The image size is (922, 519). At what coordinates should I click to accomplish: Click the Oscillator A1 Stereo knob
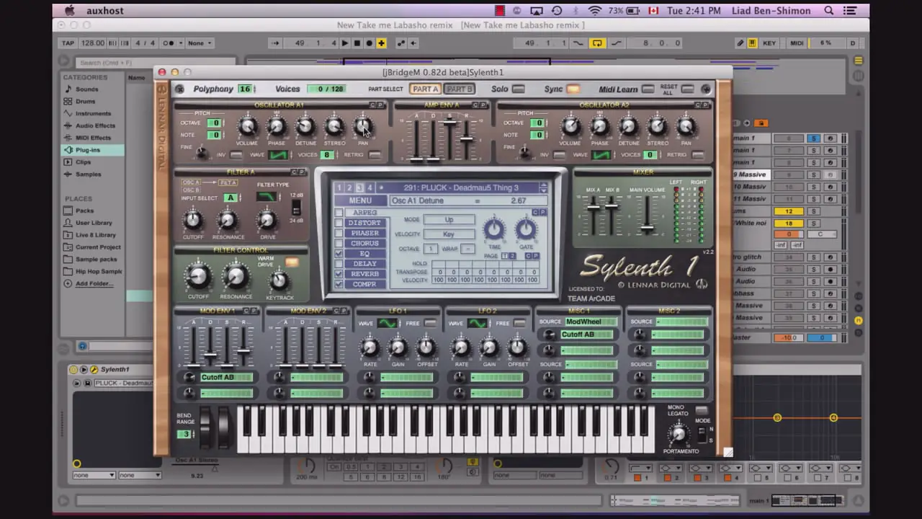334,127
